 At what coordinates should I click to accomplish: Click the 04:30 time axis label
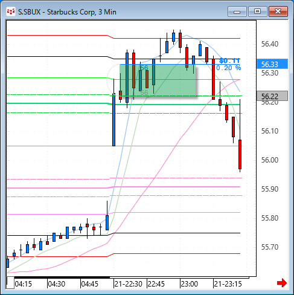(x=57, y=284)
